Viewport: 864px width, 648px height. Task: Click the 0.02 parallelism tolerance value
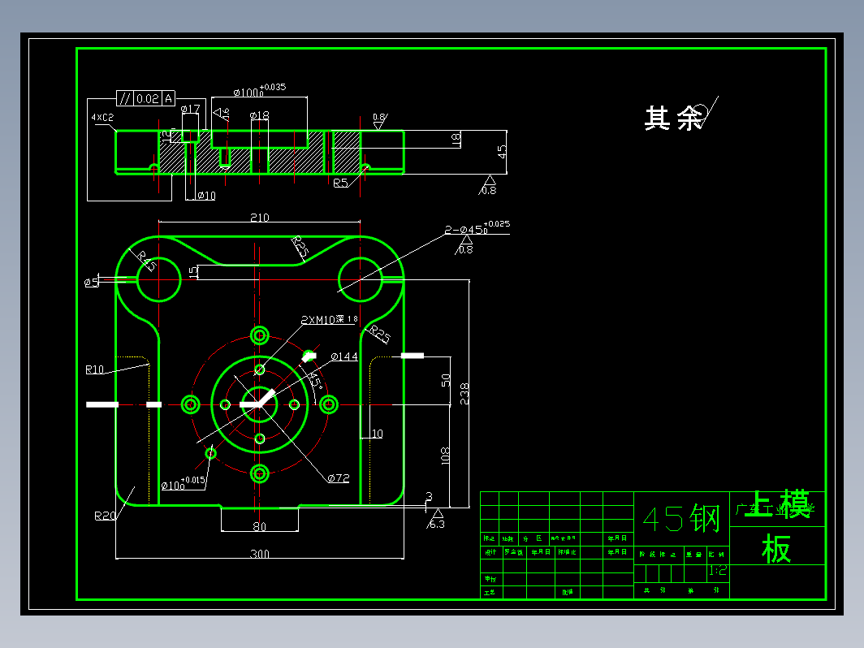click(x=147, y=98)
